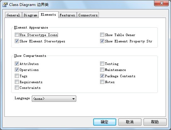
Task: Uncheck Package Contents checkbox
Action: 102,76
